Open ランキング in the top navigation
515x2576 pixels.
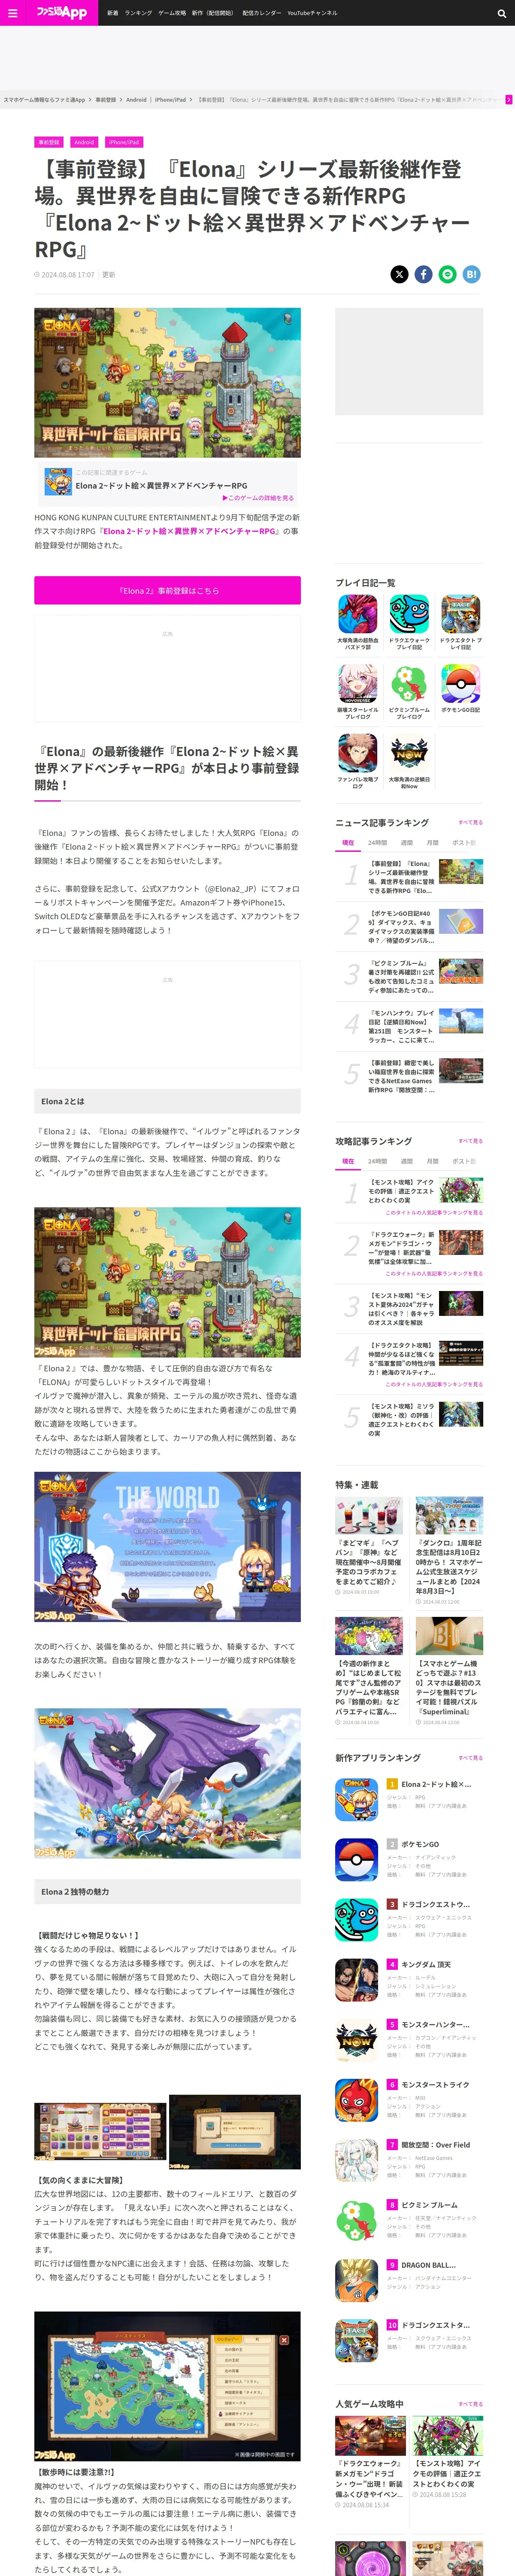138,13
